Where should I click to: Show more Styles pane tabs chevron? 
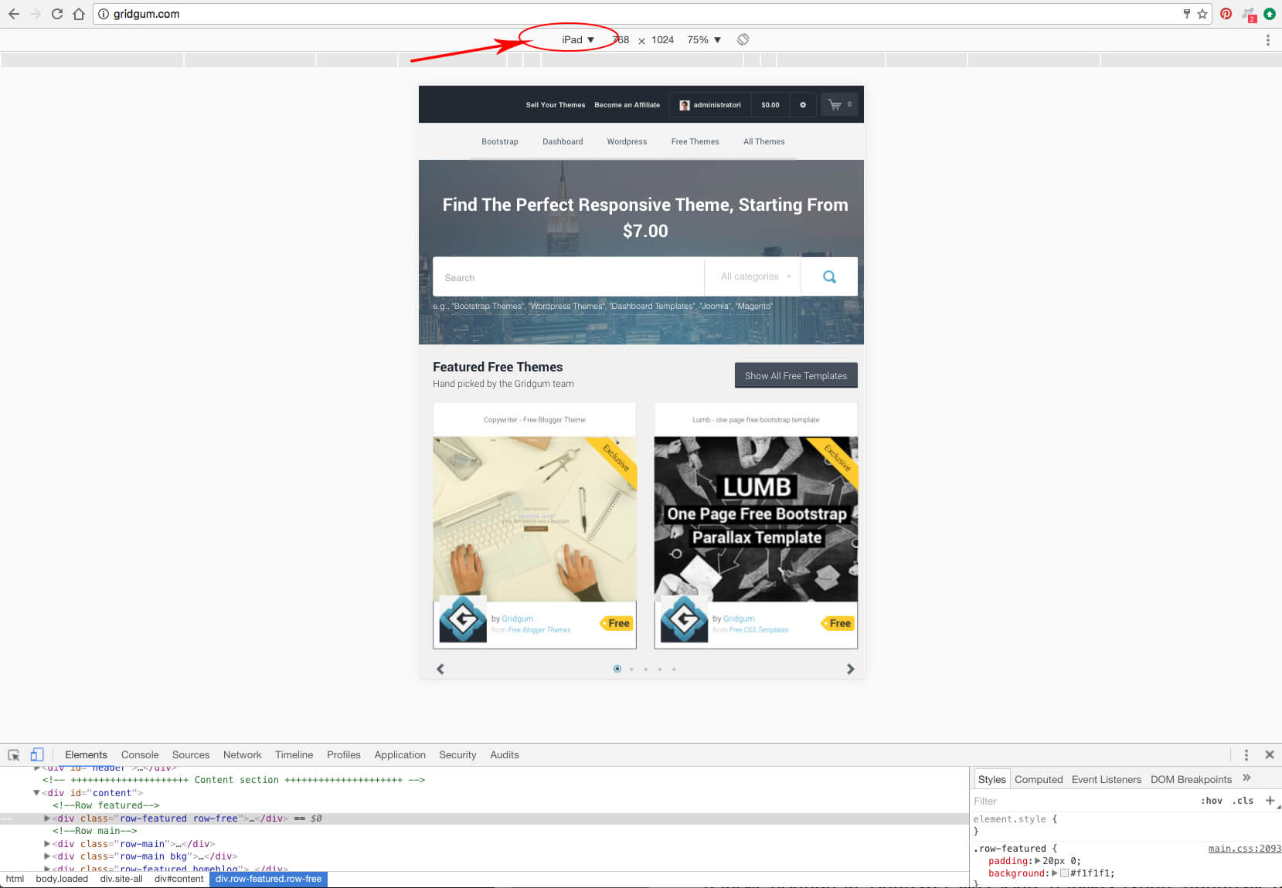[x=1246, y=778]
